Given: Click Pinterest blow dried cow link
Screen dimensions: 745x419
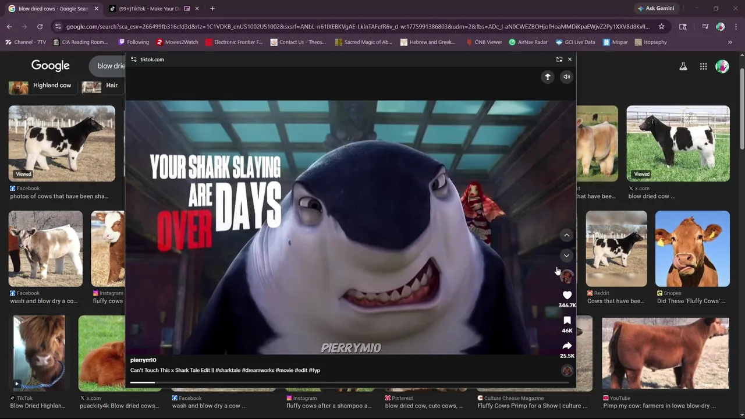Looking at the screenshot, I should pos(424,406).
